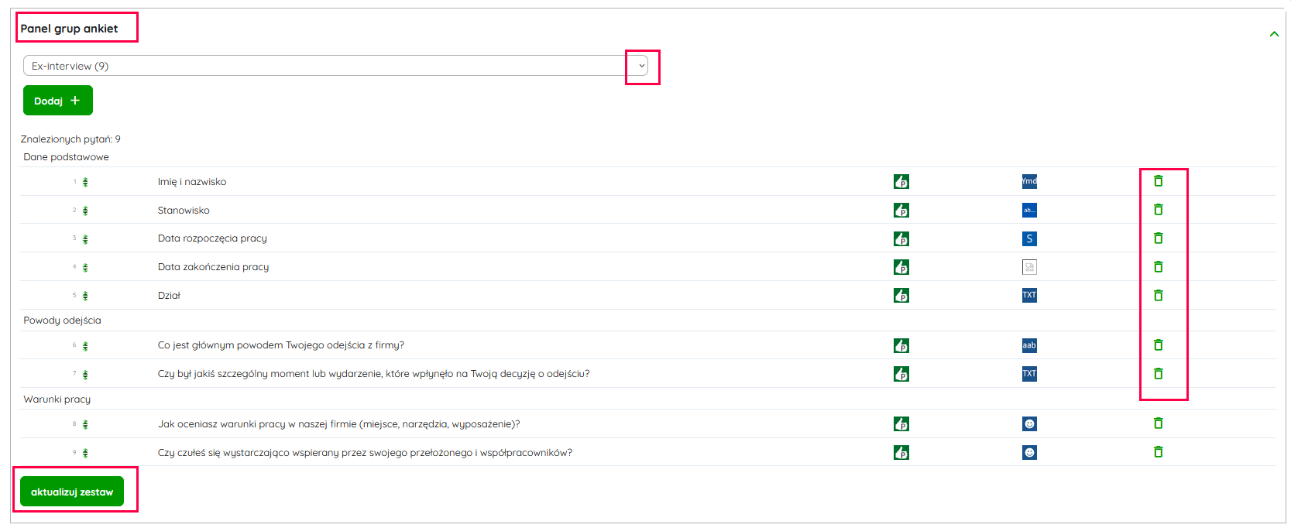The image size is (1291, 528).
Task: Click the image-type icon for "Data zakończenia pracy"
Action: click(x=1029, y=267)
